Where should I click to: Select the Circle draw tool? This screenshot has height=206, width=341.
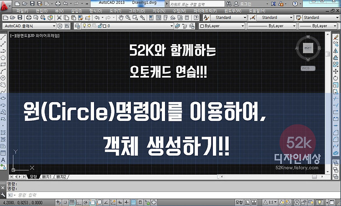(3, 78)
